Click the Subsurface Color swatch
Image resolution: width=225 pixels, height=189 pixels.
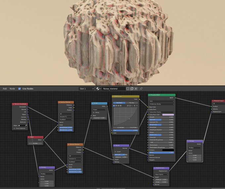point(168,115)
